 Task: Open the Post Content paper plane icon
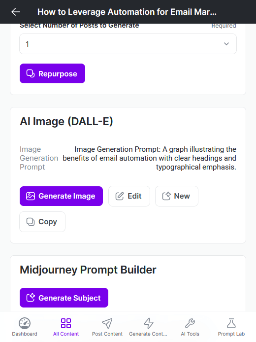pos(107,323)
